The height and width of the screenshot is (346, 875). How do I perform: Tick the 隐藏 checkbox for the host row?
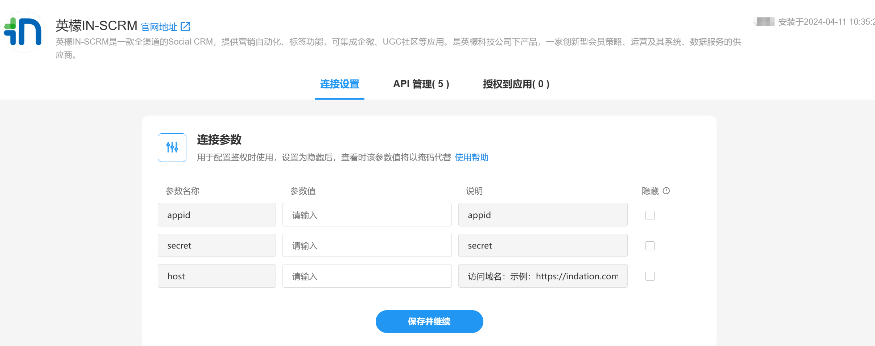tap(650, 276)
